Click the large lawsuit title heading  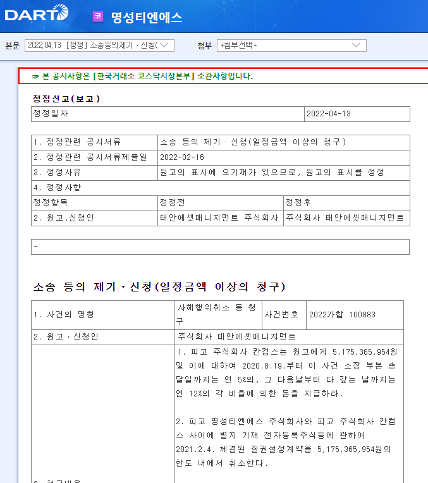tap(159, 287)
